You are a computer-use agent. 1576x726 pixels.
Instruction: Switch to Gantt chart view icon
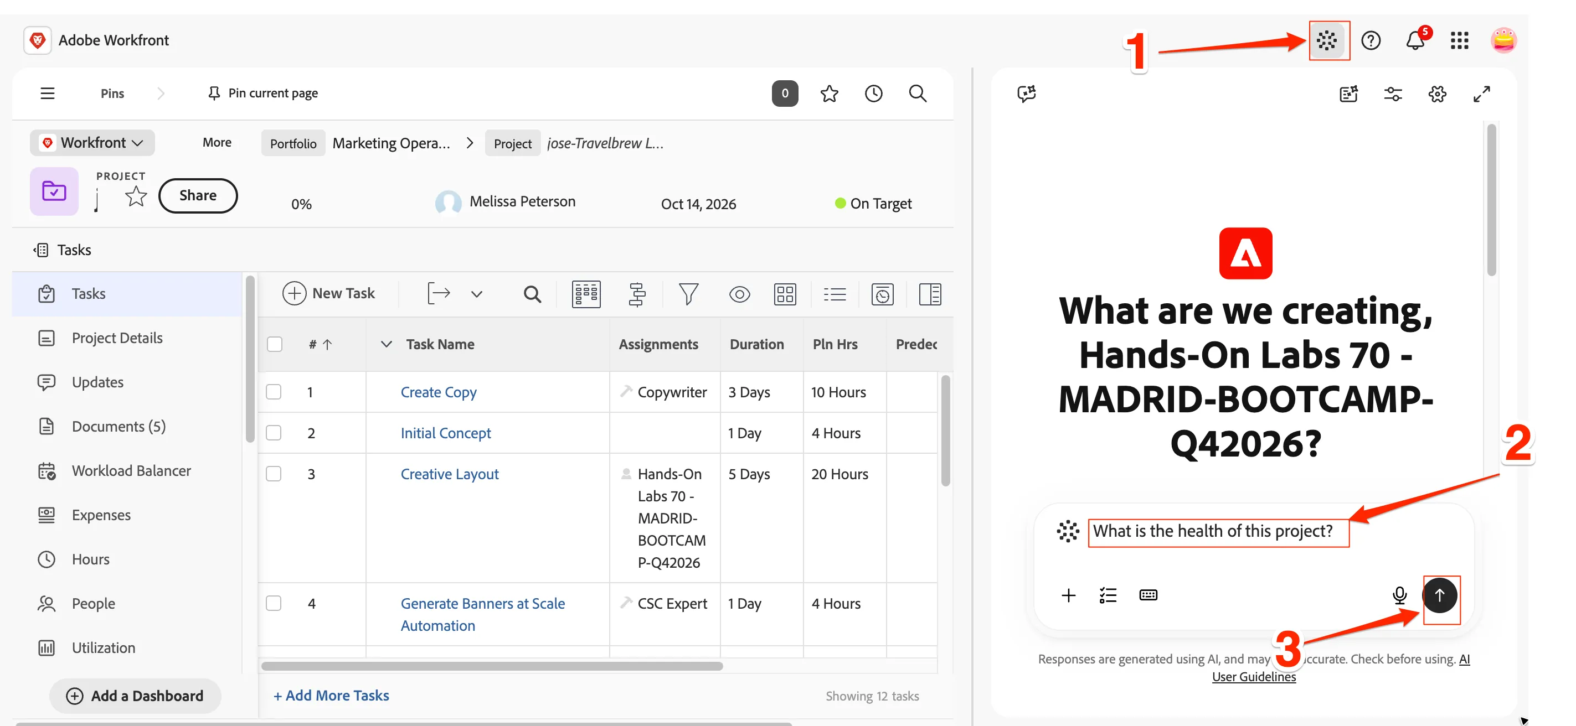pyautogui.click(x=637, y=294)
